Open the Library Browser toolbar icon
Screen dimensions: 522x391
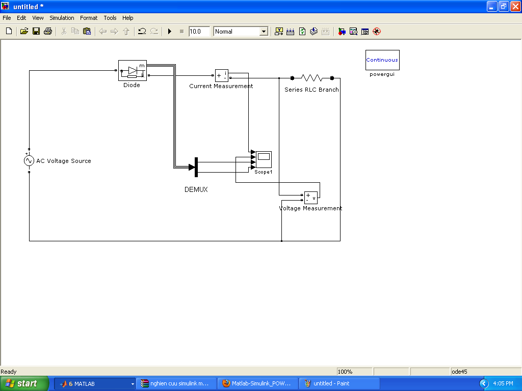[x=342, y=32]
